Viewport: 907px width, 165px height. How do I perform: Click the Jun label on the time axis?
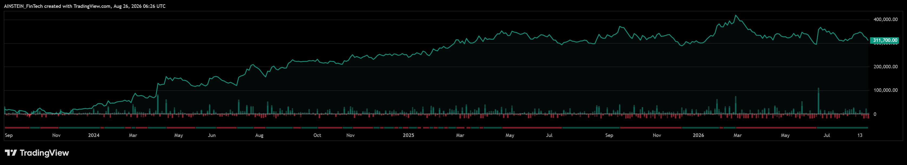[x=212, y=135]
